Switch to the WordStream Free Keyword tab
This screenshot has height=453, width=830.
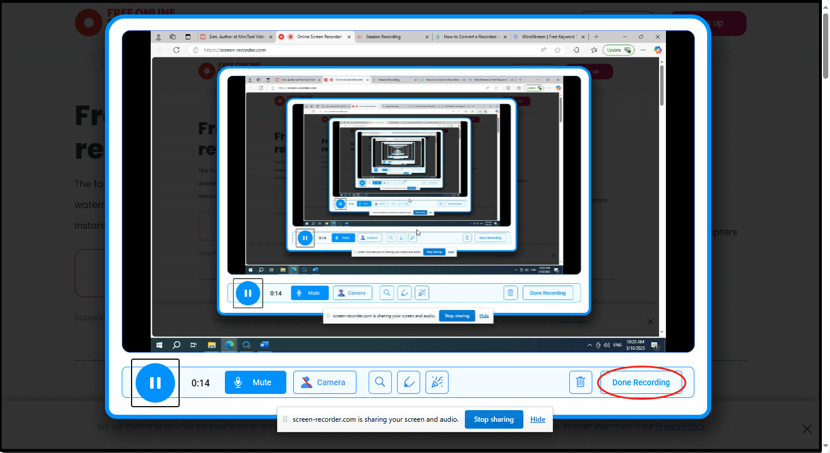pos(549,36)
